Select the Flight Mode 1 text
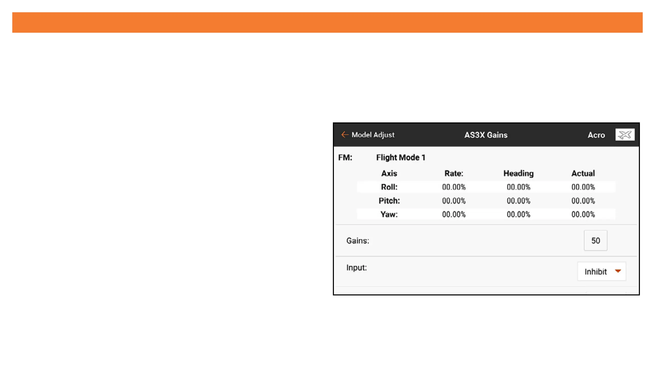The width and height of the screenshot is (655, 368). [x=401, y=157]
